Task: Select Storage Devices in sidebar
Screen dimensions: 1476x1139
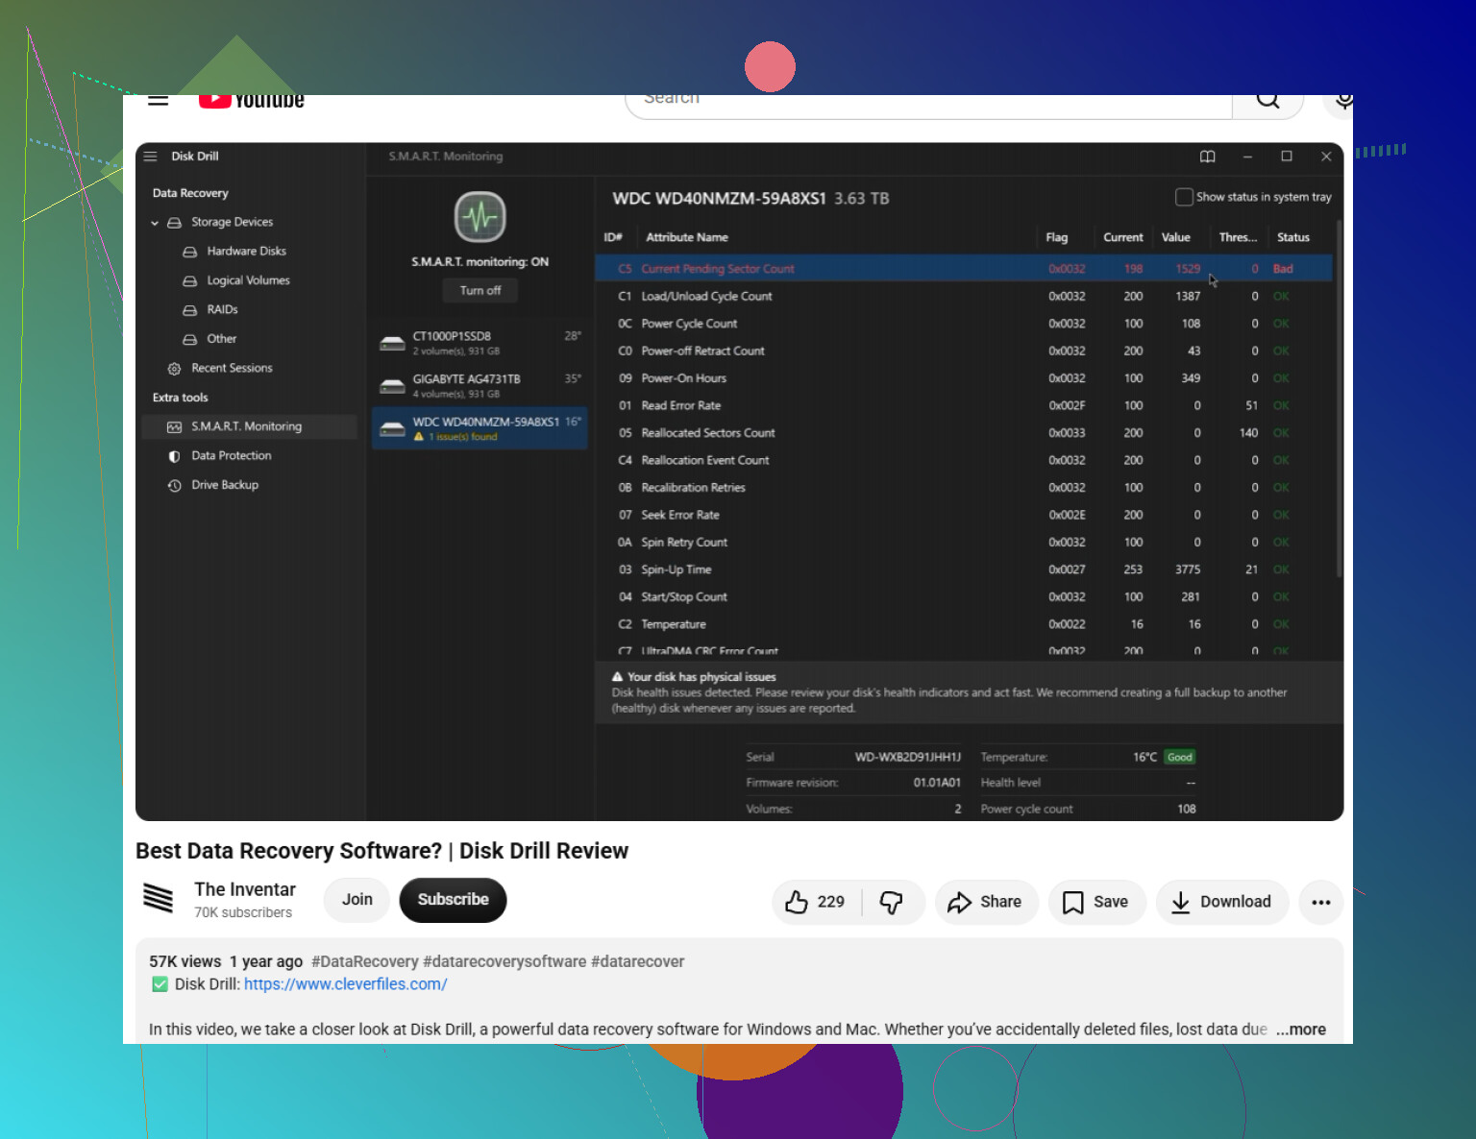Action: [232, 222]
